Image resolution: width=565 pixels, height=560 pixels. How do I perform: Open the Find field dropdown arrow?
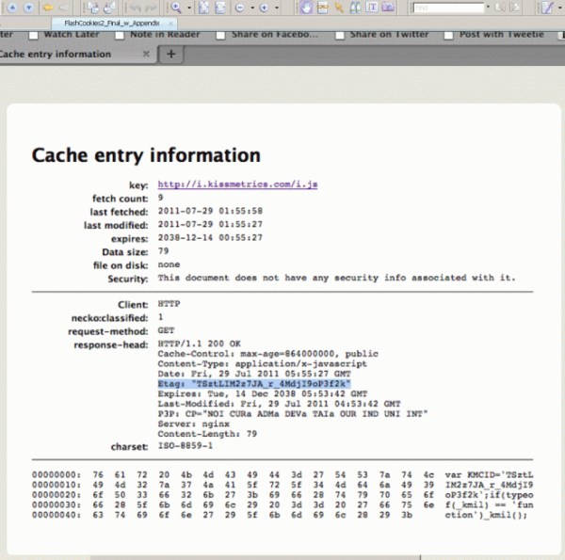point(488,8)
